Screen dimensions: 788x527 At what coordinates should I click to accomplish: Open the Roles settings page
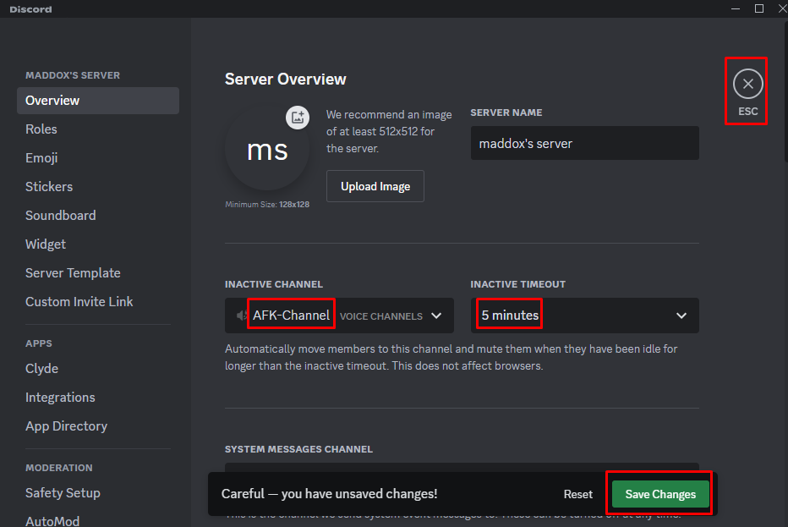coord(41,129)
